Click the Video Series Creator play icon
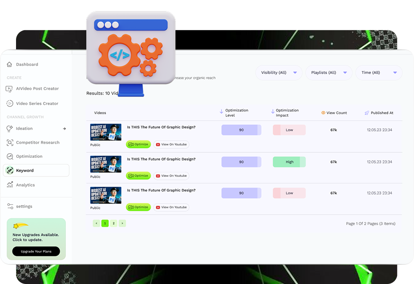 [9, 104]
